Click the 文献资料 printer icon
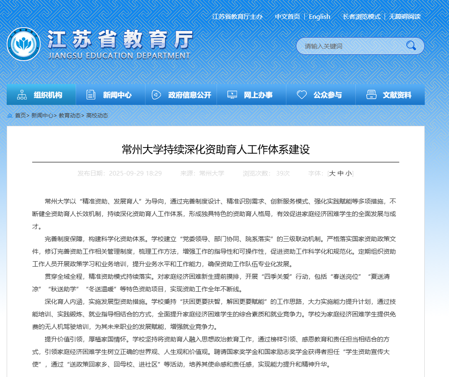The image size is (449, 377). coord(371,95)
